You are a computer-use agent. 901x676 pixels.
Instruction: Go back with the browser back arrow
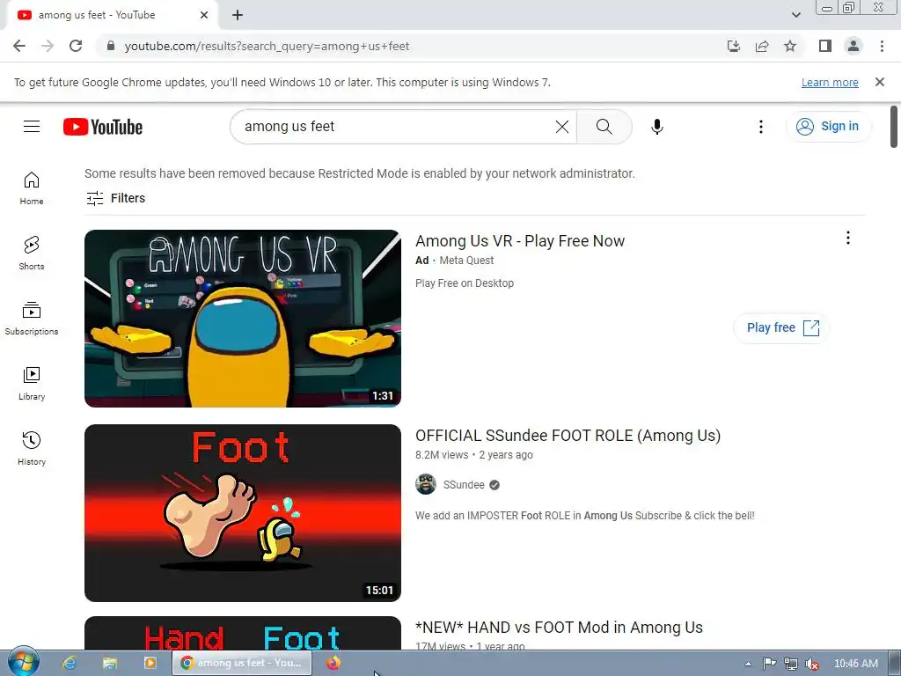point(19,46)
